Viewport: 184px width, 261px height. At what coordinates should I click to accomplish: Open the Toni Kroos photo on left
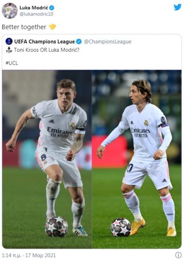coord(47,159)
